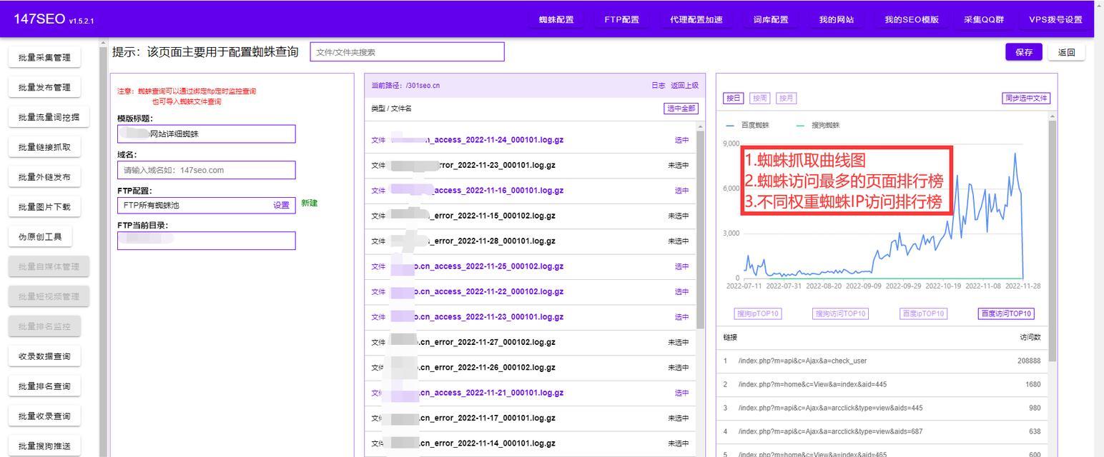Open 代理配置加速 in the top menu
The image size is (1104, 457).
pyautogui.click(x=696, y=19)
